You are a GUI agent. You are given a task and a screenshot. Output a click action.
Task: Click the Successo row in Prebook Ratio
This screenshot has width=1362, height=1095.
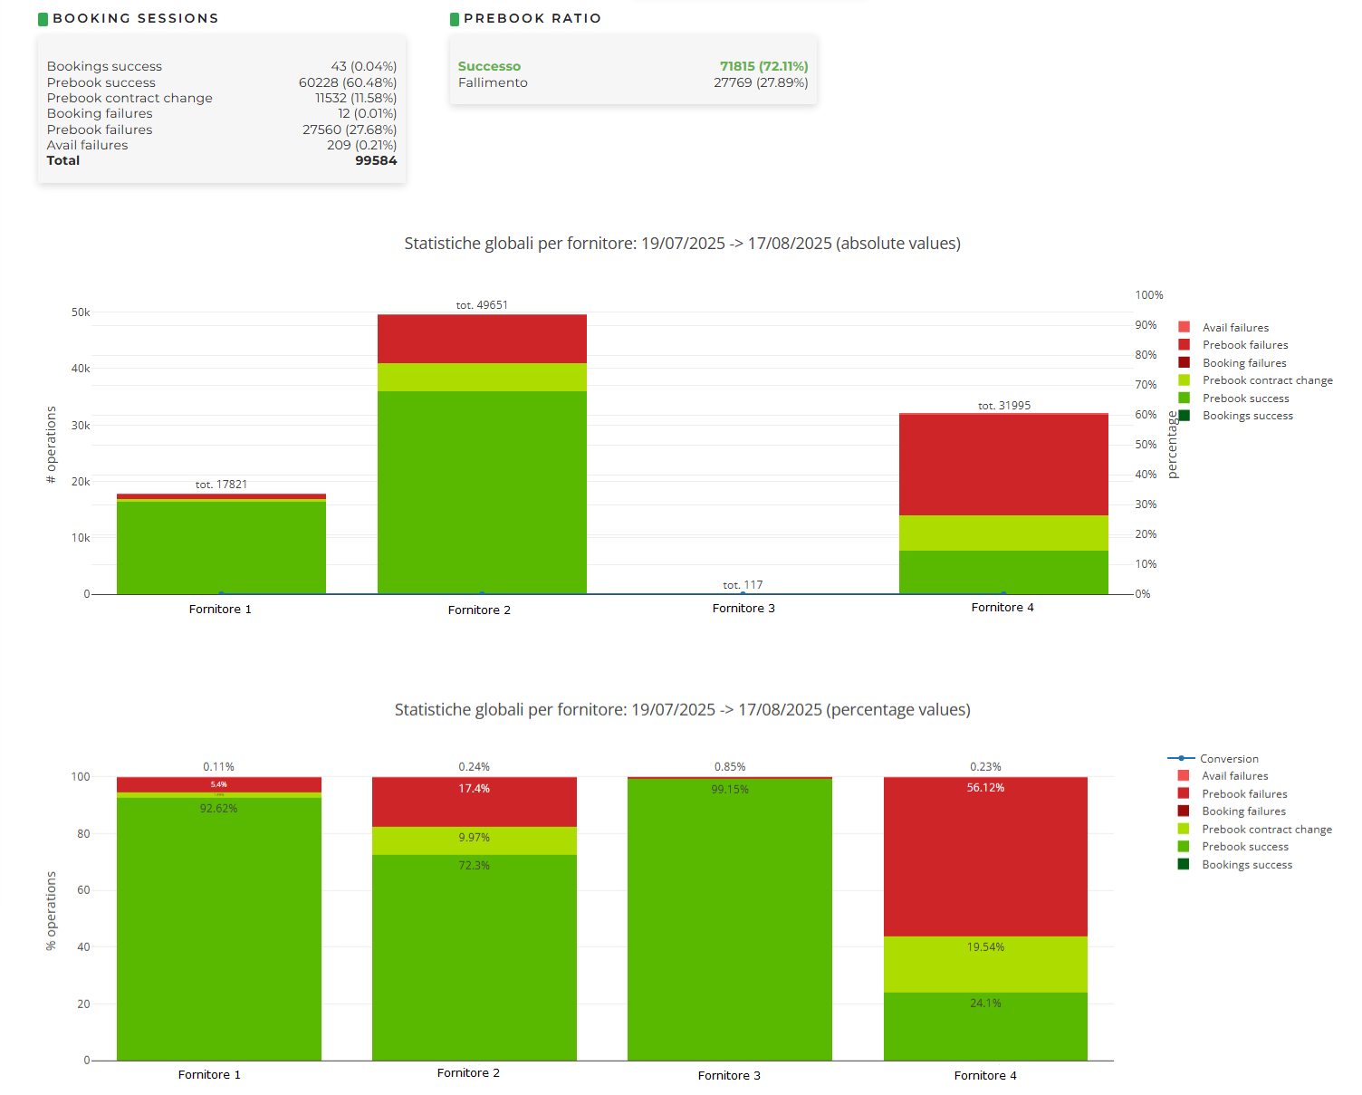point(632,66)
